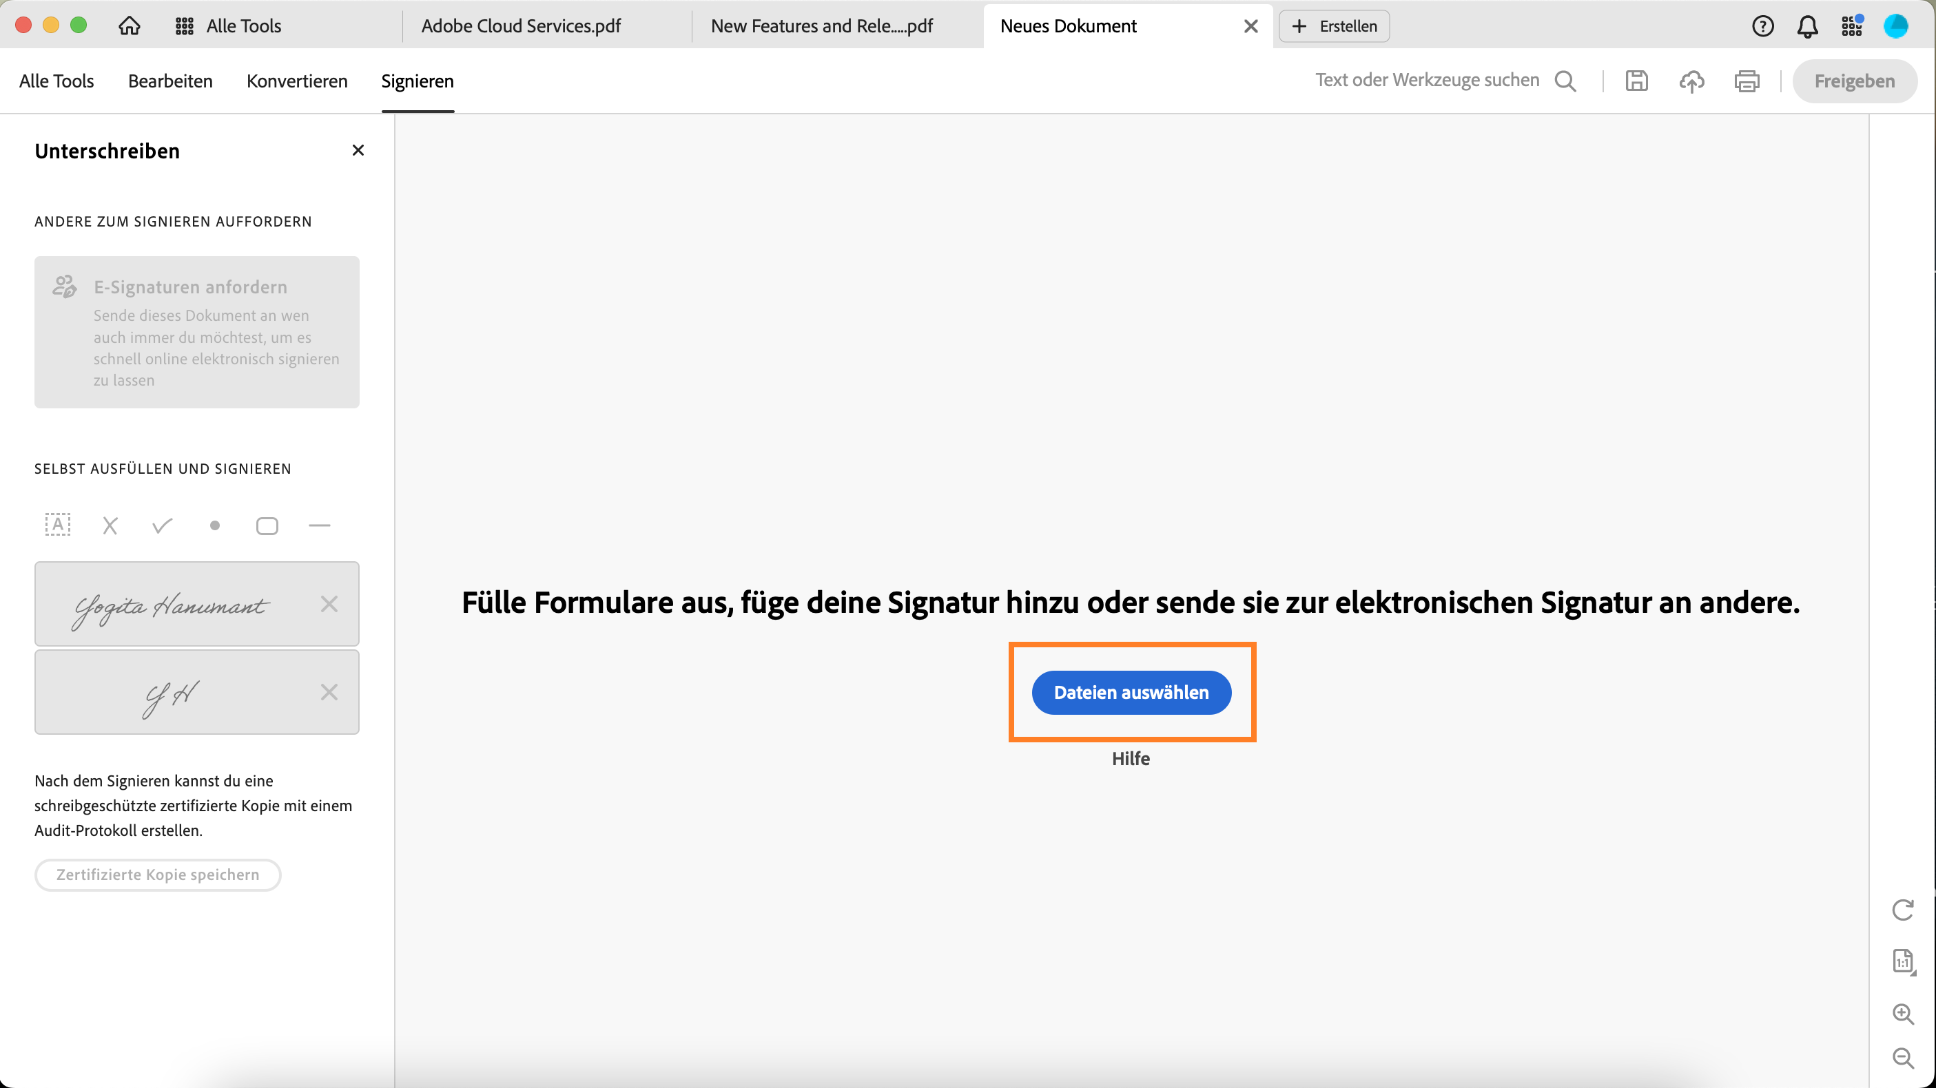
Task: Open the Signieren menu
Action: (x=417, y=81)
